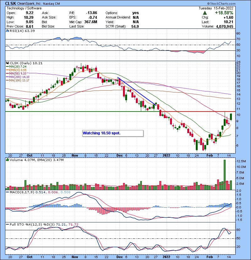Screen dimensions: 251x260
Task: Click the Dec label on bottom date axis
Action: tap(120, 257)
